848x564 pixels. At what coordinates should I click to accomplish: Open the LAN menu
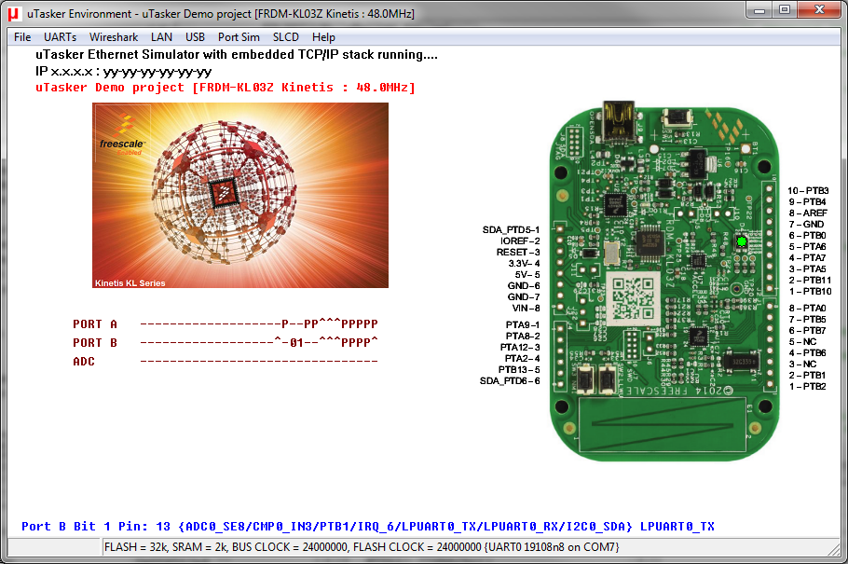(161, 36)
